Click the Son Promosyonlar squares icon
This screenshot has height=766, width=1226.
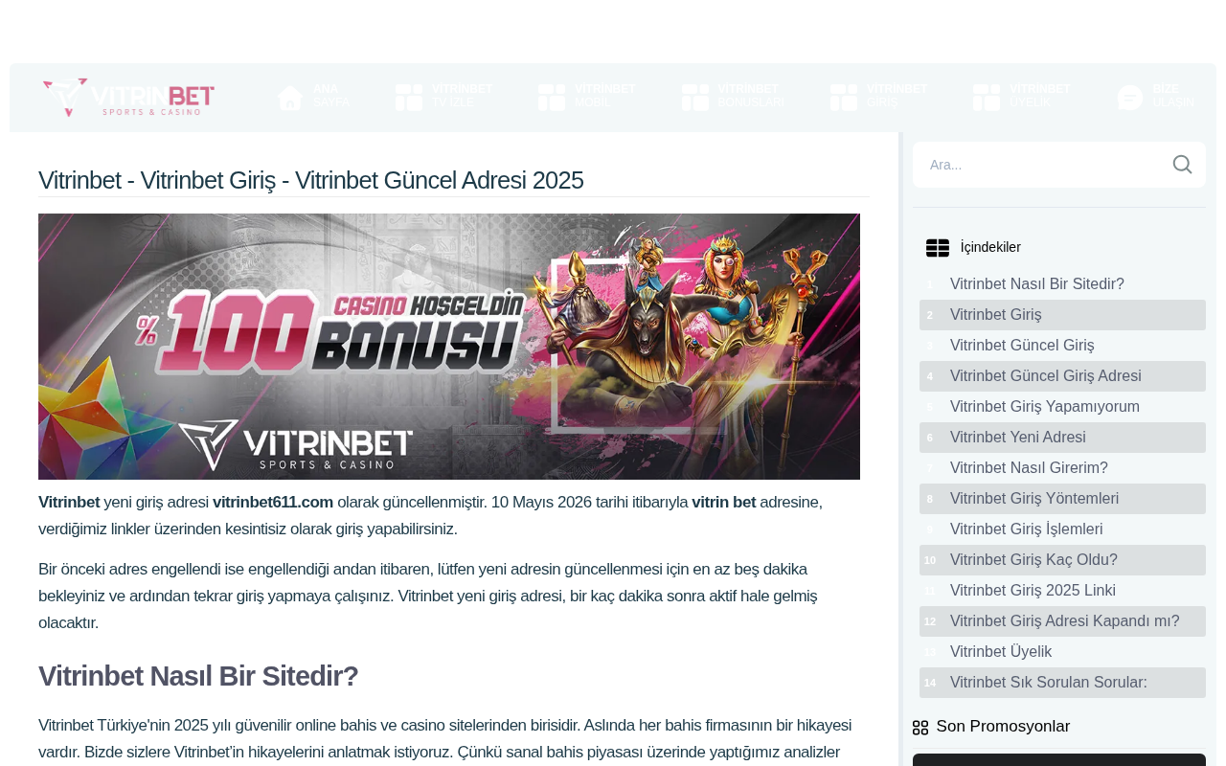tap(920, 728)
